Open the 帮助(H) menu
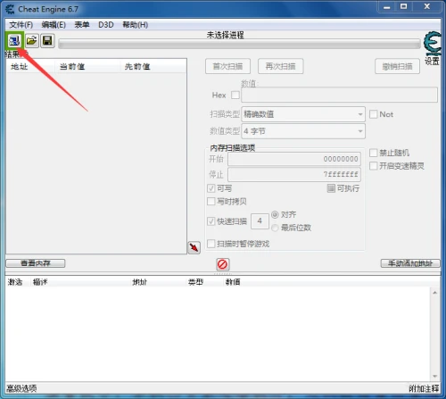Image resolution: width=446 pixels, height=399 pixels. tap(136, 25)
